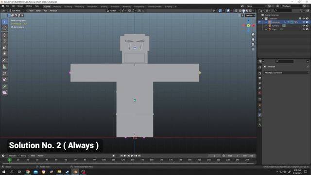Viewport: 311px width, 175px height.
Task: Toggle camera view gizmo
Action: [253, 44]
